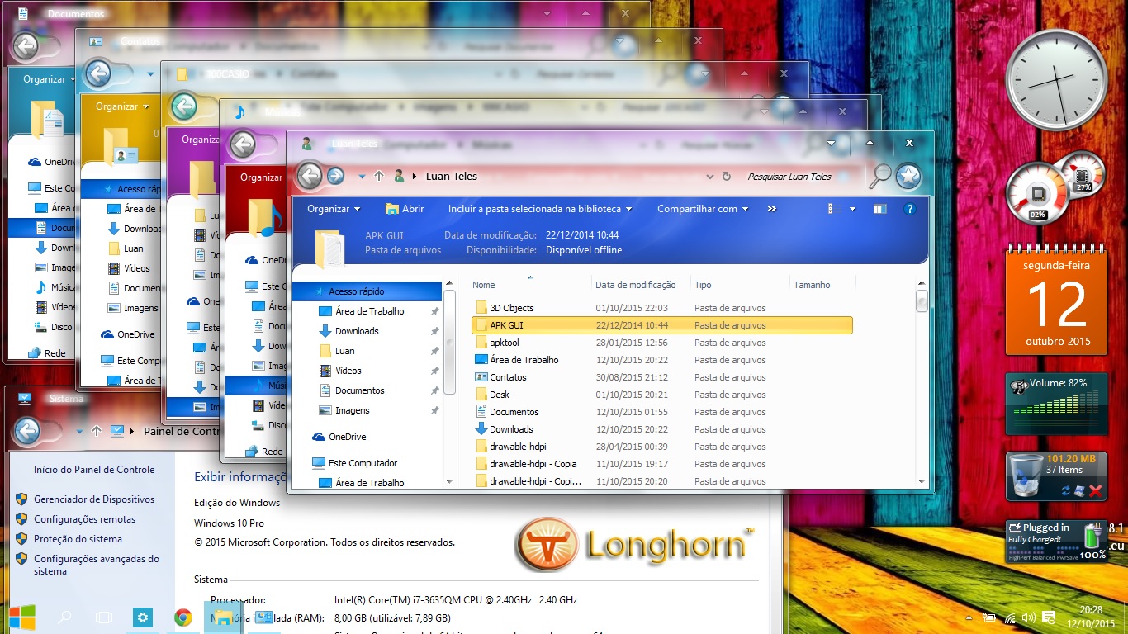Sort by Tamanho column header

812,285
